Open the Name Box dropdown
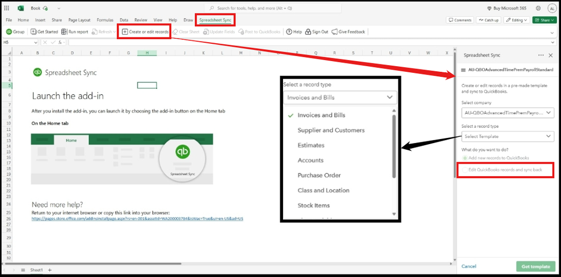The image size is (561, 277). (x=35, y=42)
